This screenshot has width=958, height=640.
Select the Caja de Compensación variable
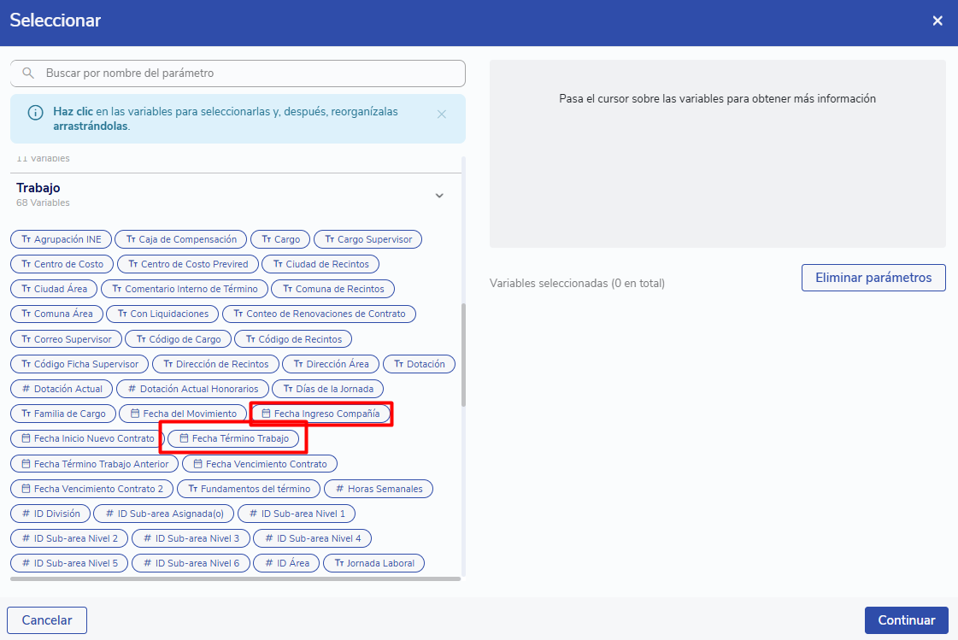(x=181, y=239)
